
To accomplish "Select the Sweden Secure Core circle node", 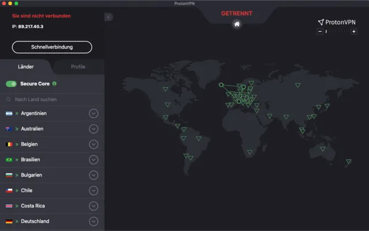I will pos(243,87).
